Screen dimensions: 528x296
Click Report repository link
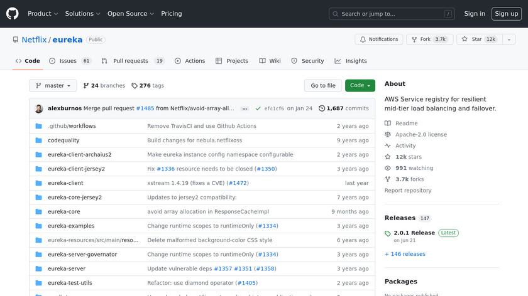[x=408, y=191]
